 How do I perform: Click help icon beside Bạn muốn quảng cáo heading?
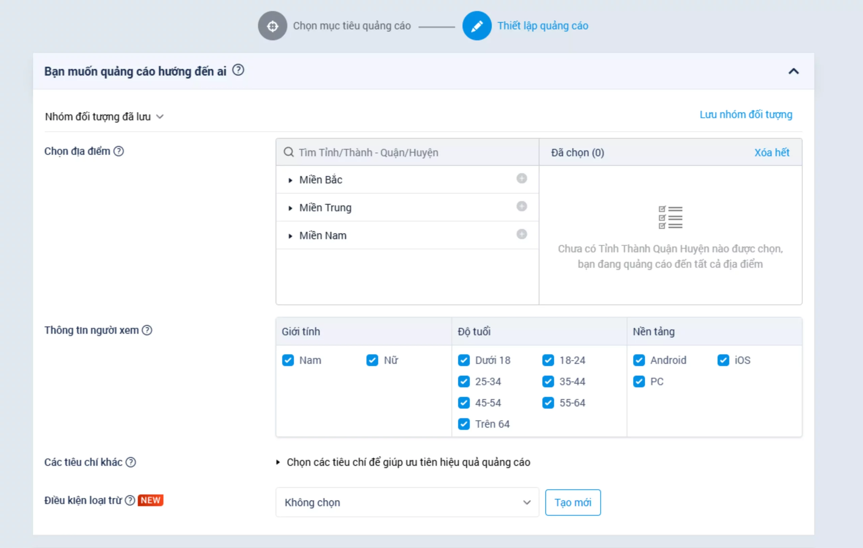(238, 70)
